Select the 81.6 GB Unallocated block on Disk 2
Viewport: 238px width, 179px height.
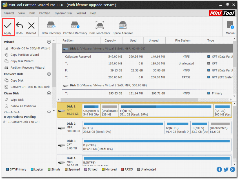220,127
